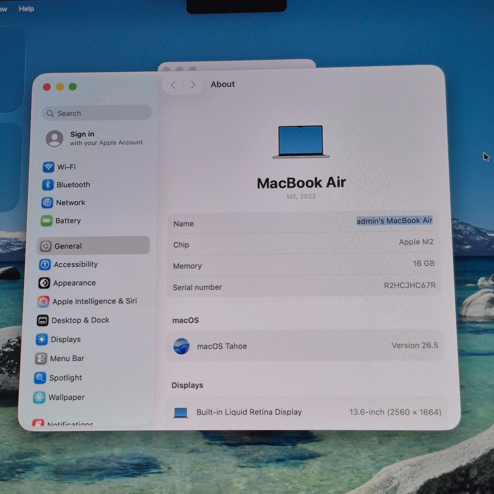
Task: Click the "Version 26.5" text
Action: pyautogui.click(x=415, y=345)
